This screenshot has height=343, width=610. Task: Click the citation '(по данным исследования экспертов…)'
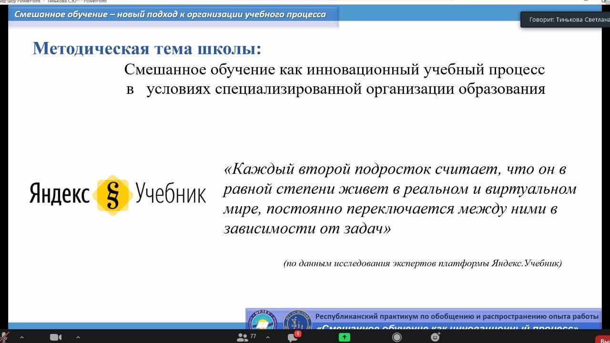point(422,263)
